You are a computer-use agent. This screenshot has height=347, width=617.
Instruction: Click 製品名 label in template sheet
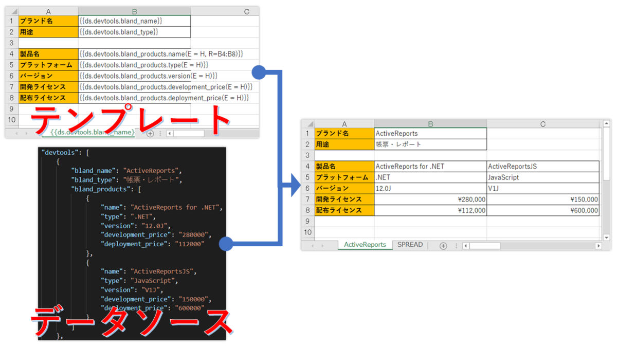[x=48, y=53]
